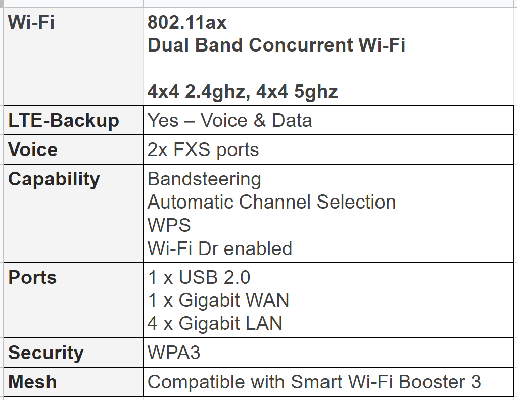This screenshot has height=400, width=517.
Task: Click Compatible with Smart Wi-Fi Booster 3
Action: point(314,382)
